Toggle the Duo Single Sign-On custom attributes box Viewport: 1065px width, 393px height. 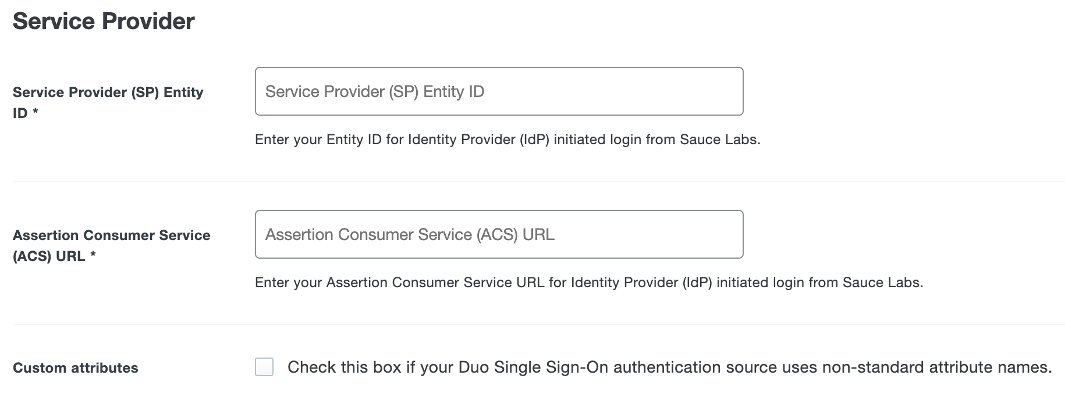click(x=264, y=366)
